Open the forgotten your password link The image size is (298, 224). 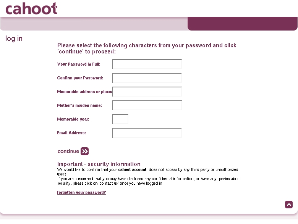pyautogui.click(x=81, y=192)
